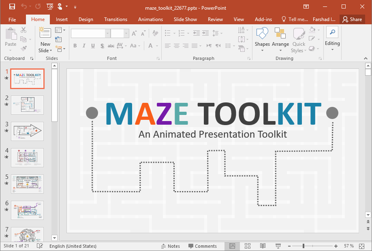Image resolution: width=372 pixels, height=251 pixels.
Task: Fit slide to current window
Action: [362, 246]
